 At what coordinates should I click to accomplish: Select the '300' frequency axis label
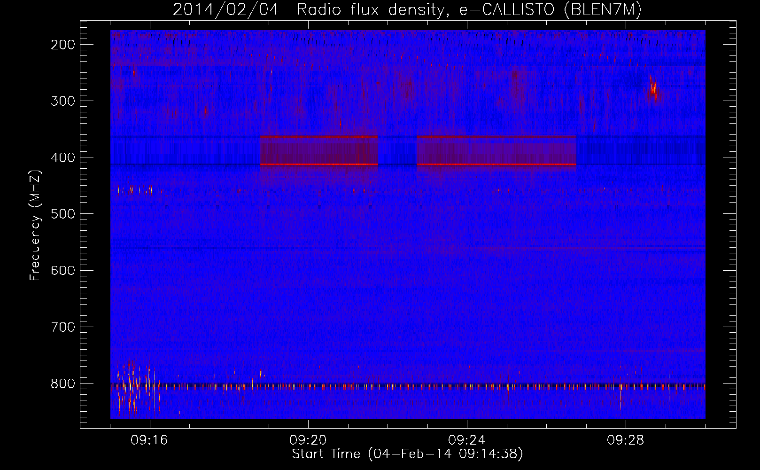click(x=63, y=101)
